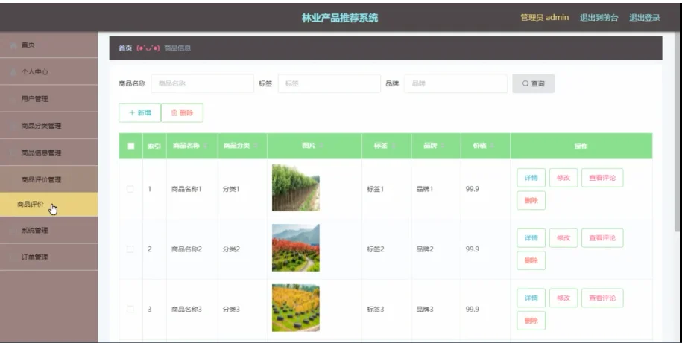The width and height of the screenshot is (682, 343).
Task: Check the checkbox for row 商品名称3
Action: coord(130,309)
